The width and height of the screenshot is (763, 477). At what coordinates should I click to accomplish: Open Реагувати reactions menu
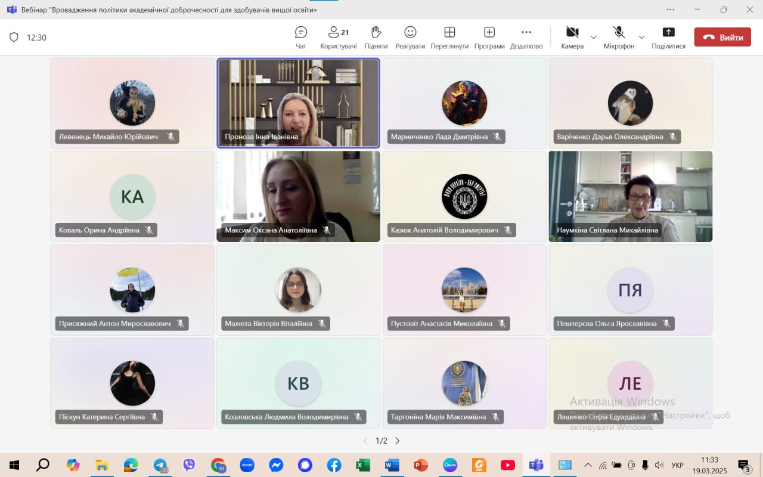(410, 37)
